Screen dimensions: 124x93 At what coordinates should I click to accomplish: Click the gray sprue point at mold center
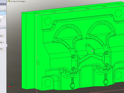coord(92,51)
